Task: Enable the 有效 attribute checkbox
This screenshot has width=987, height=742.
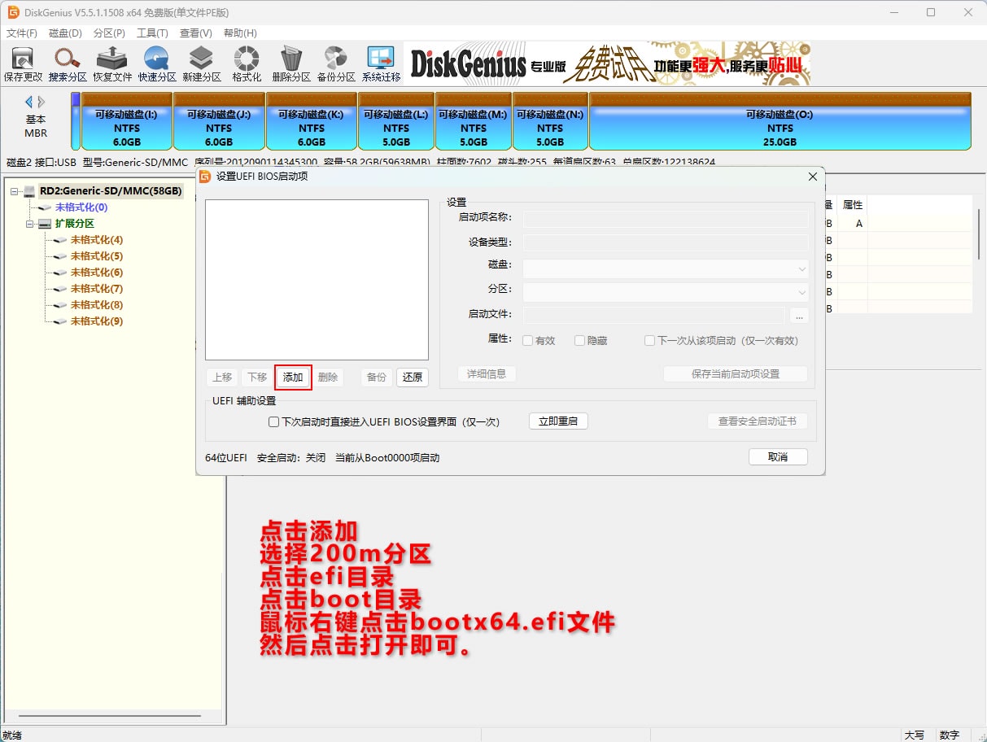Action: pyautogui.click(x=528, y=341)
